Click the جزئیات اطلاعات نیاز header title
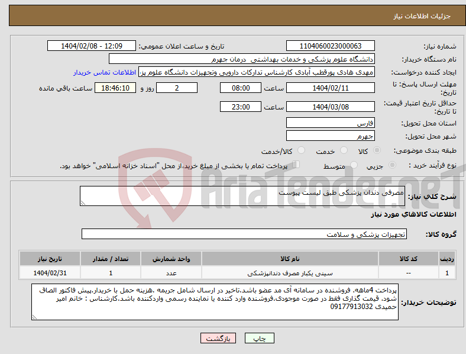This screenshot has height=354, width=466. 422,16
